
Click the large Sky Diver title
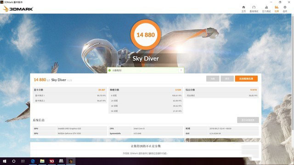tap(146, 59)
